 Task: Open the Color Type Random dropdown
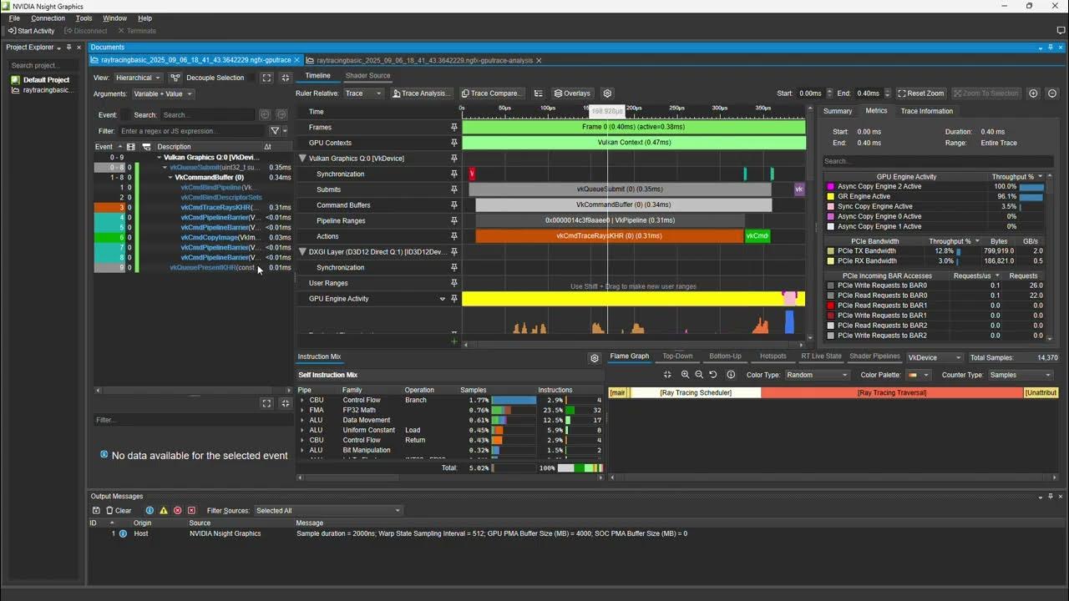pos(816,375)
